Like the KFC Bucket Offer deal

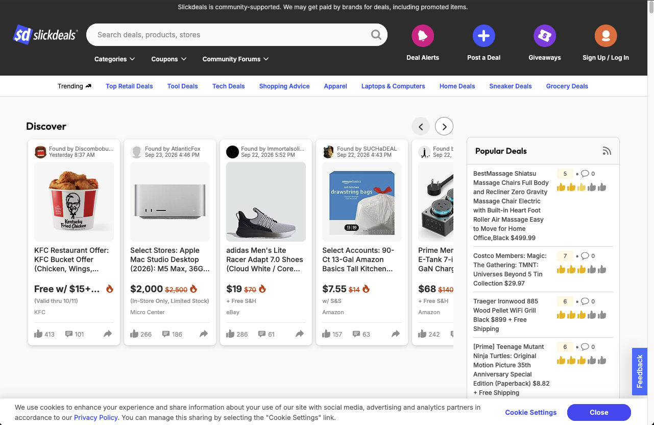click(x=38, y=334)
